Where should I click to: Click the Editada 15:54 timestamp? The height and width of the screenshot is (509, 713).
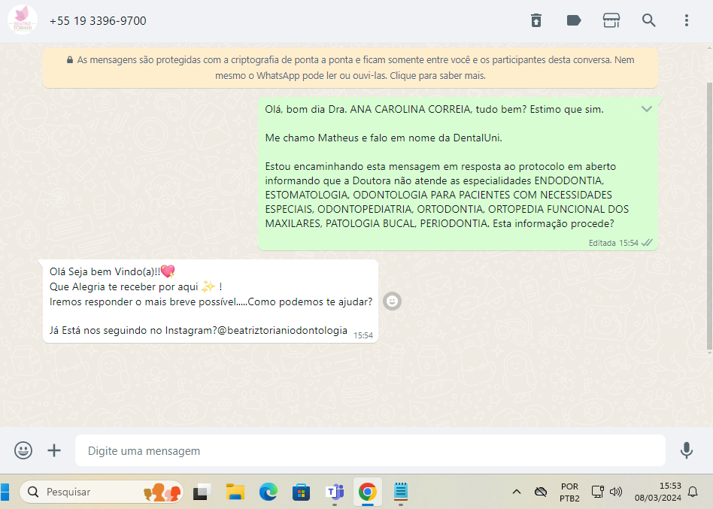(x=614, y=243)
